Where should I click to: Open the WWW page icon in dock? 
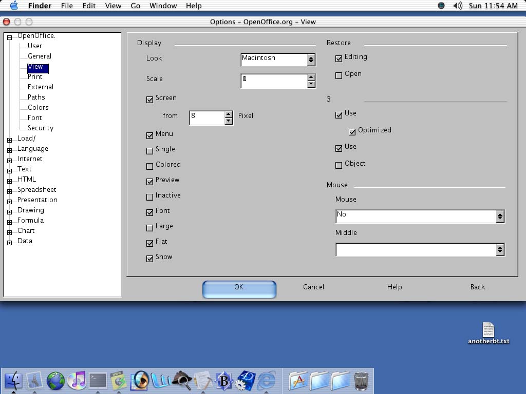(x=119, y=381)
